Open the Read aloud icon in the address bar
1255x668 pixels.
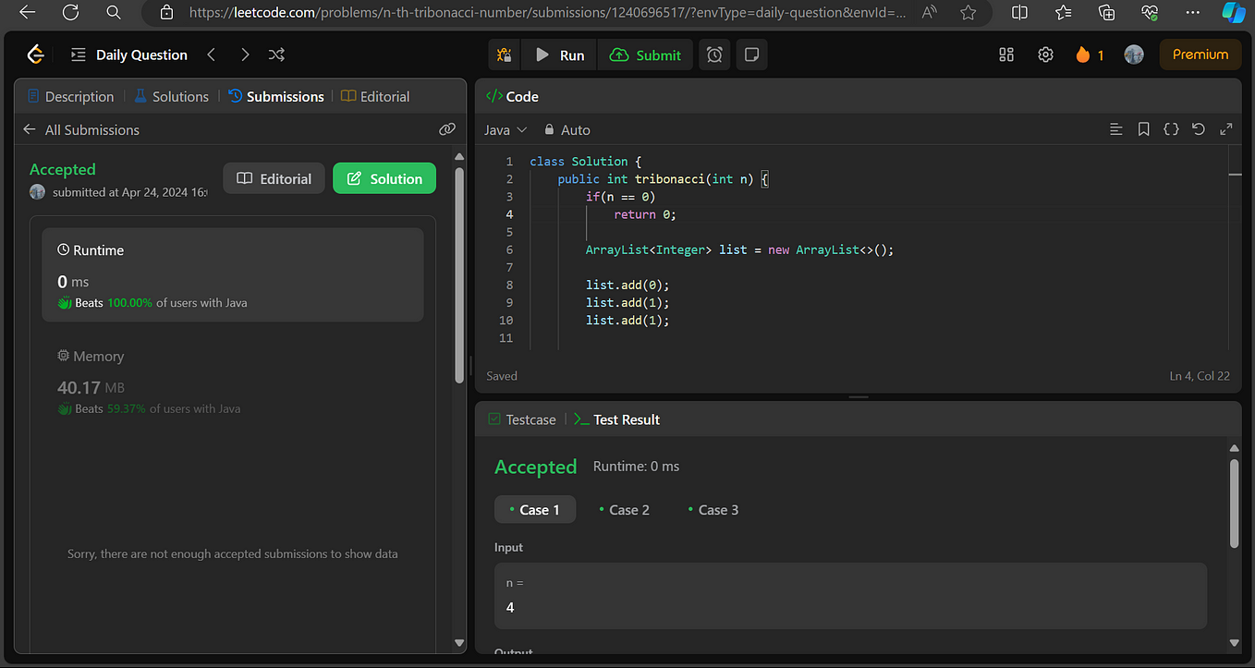point(930,13)
